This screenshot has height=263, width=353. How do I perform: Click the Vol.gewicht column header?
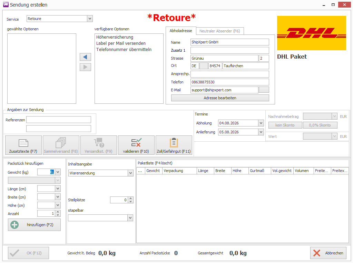tap(282, 171)
